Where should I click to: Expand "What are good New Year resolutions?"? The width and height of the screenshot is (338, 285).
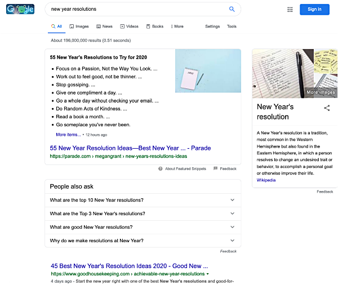tap(232, 227)
